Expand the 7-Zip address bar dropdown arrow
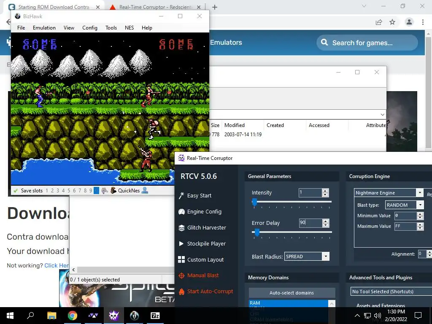This screenshot has height=324, width=432. [x=382, y=115]
